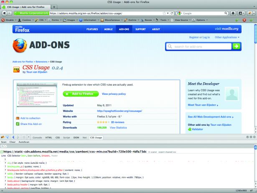Switch to Firebug Console tab
The width and height of the screenshot is (257, 193).
pos(37,137)
